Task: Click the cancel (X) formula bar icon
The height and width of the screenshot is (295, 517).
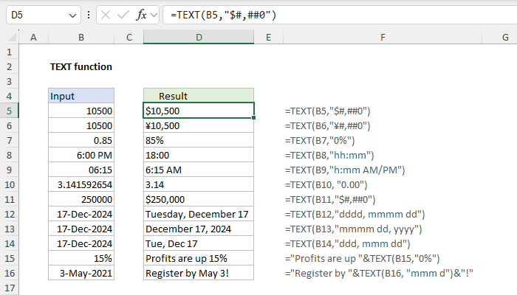Action: coord(106,15)
